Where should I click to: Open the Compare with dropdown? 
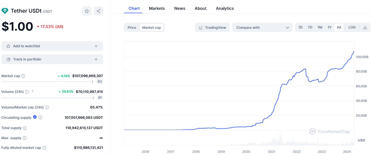262,27
